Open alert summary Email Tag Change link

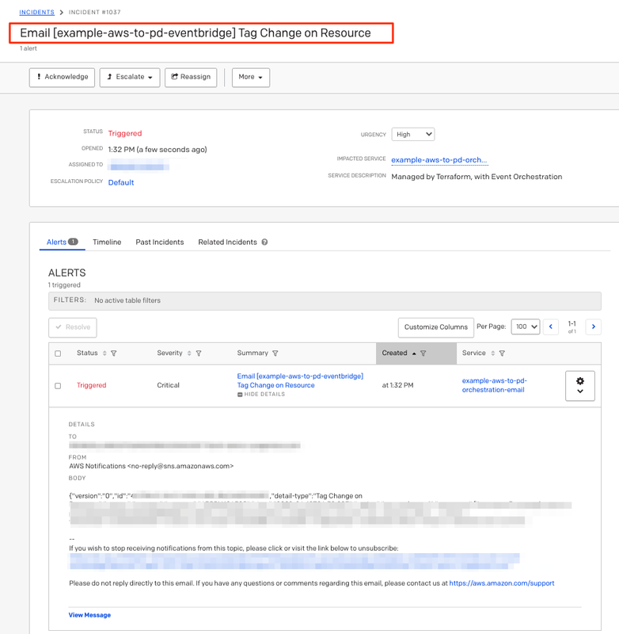point(300,380)
